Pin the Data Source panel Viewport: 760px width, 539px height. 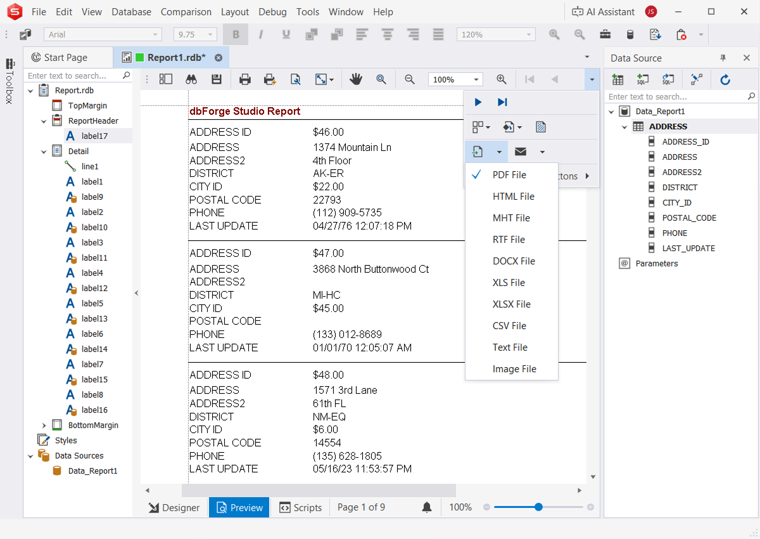(723, 58)
